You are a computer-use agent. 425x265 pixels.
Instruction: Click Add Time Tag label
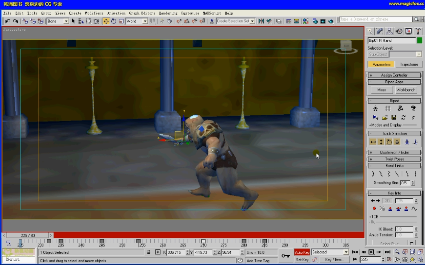click(x=258, y=261)
